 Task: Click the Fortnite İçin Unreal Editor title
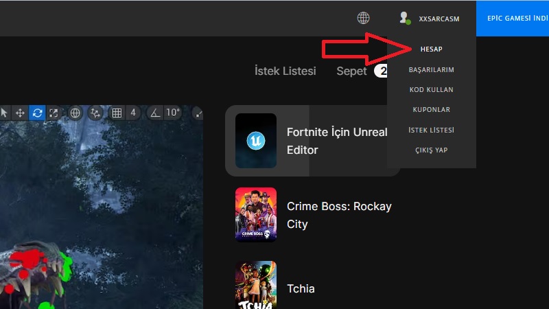(337, 141)
